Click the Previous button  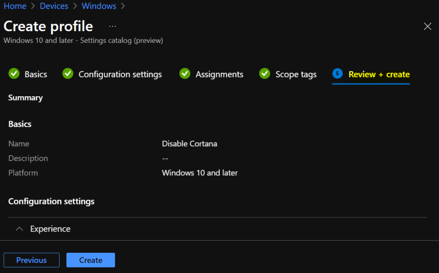32,260
